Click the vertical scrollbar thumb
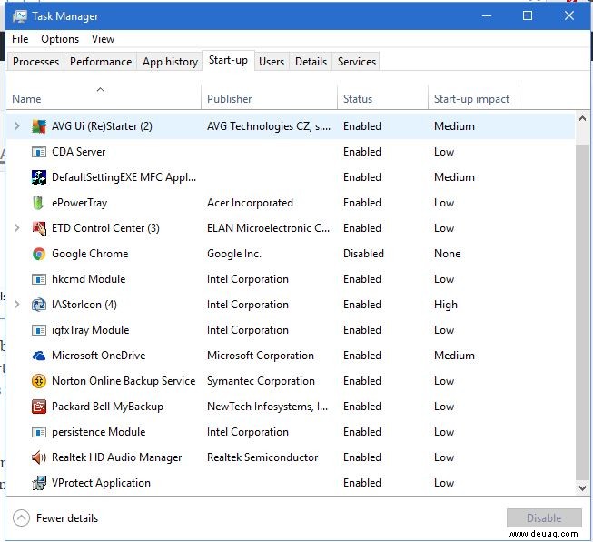This screenshot has height=542, width=593. click(x=582, y=312)
